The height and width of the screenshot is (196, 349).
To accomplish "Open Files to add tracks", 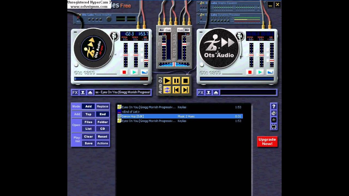I will 88,122.
